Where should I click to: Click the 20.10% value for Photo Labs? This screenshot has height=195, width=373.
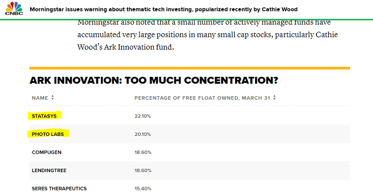click(143, 134)
